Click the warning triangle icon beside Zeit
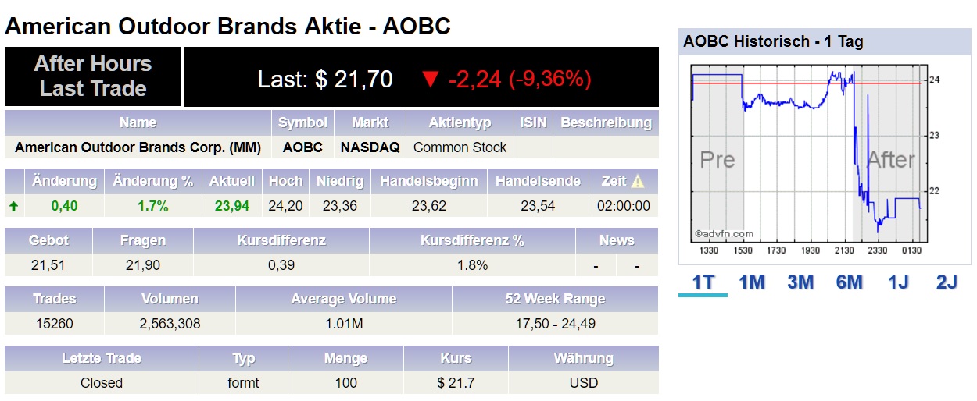 click(x=638, y=182)
